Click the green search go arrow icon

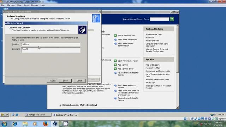[172, 19]
